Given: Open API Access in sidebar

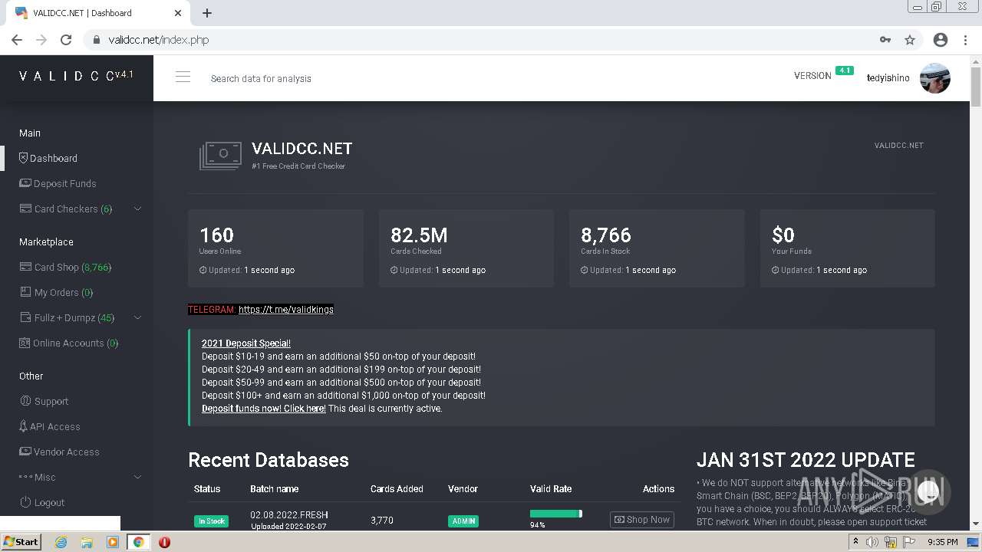Looking at the screenshot, I should (50, 426).
